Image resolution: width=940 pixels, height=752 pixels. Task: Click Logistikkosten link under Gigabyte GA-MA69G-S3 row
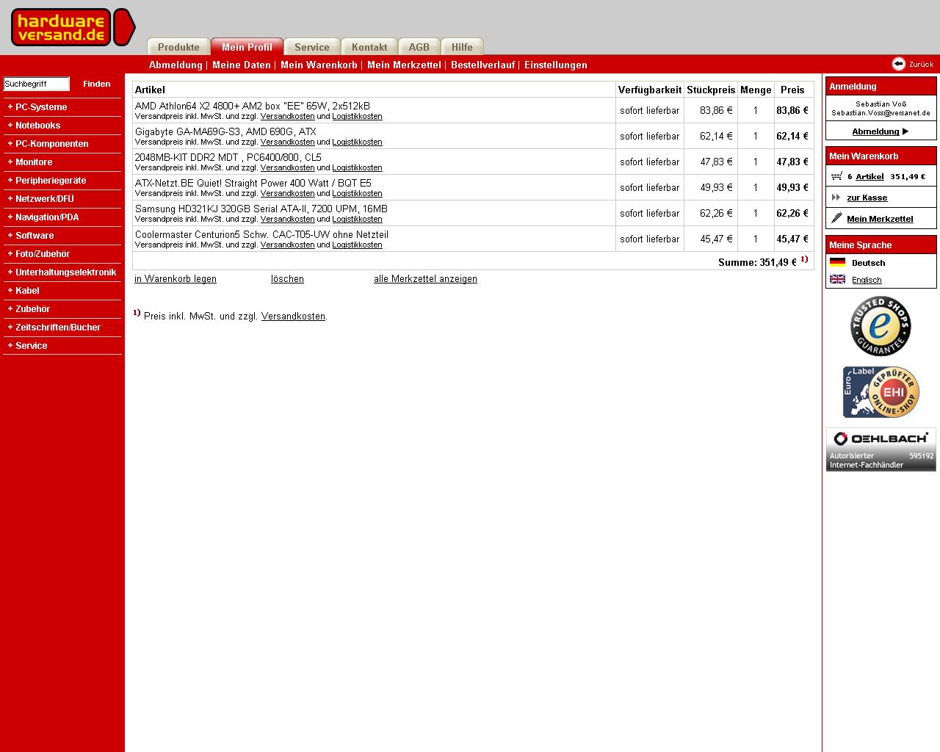[357, 142]
